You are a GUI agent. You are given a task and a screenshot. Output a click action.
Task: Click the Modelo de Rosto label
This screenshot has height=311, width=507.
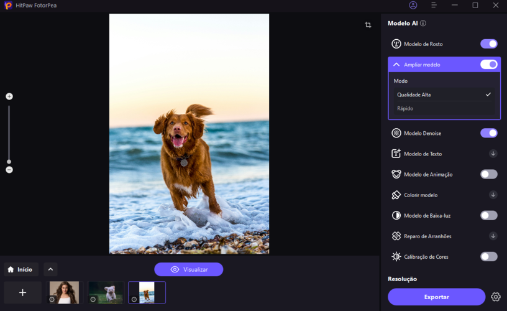(x=423, y=44)
